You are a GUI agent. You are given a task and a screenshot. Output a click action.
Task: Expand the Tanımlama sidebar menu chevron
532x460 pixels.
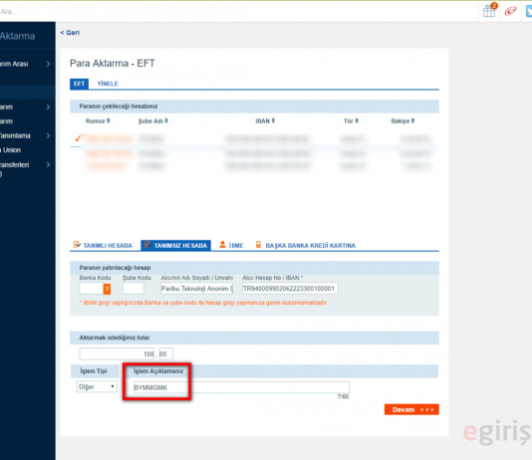48,135
